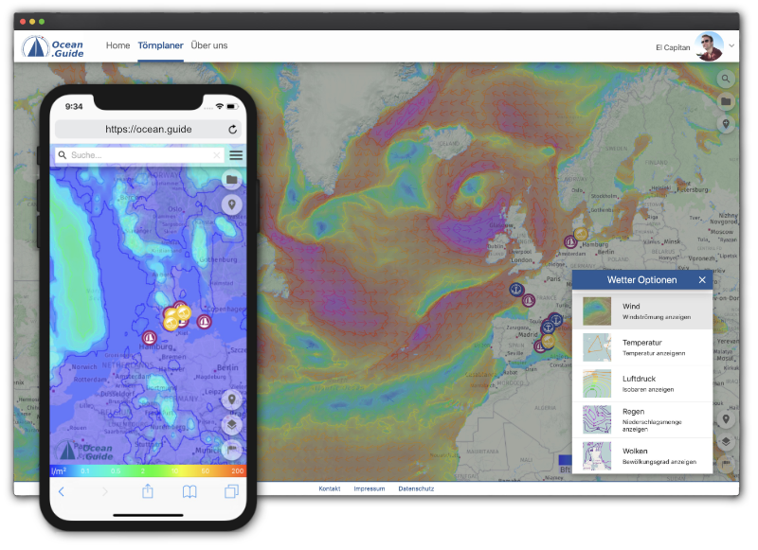
Task: Click the battery icon in the phone status bar
Action: click(232, 106)
